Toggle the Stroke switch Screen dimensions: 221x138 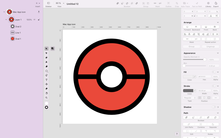[x=214, y=86]
